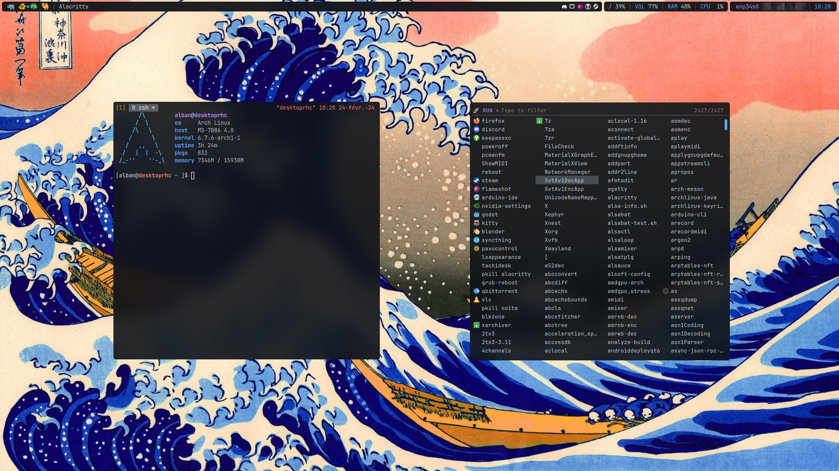The image size is (839, 471).
Task: Switch to the camel workspace
Action: [45, 7]
